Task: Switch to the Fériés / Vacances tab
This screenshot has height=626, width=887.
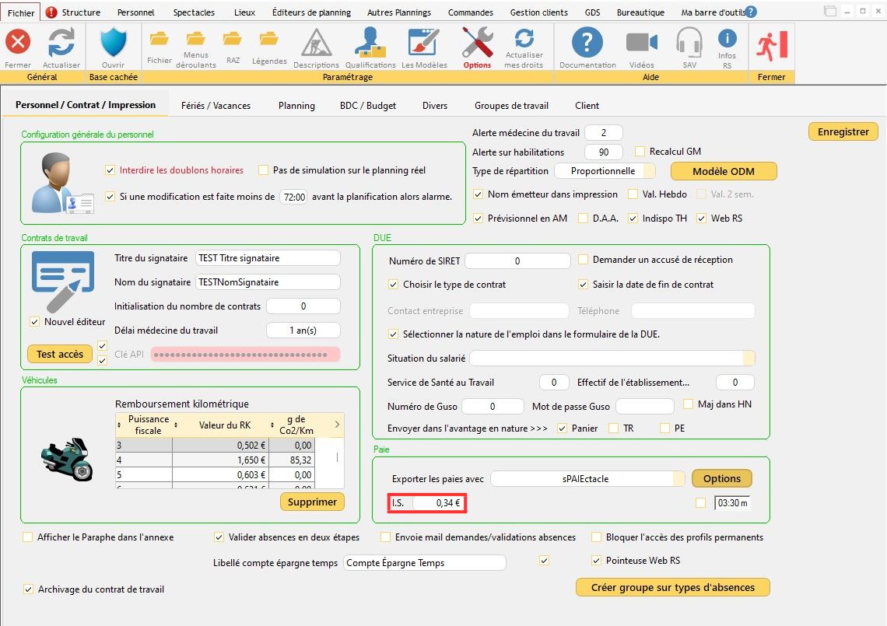Action: [215, 106]
